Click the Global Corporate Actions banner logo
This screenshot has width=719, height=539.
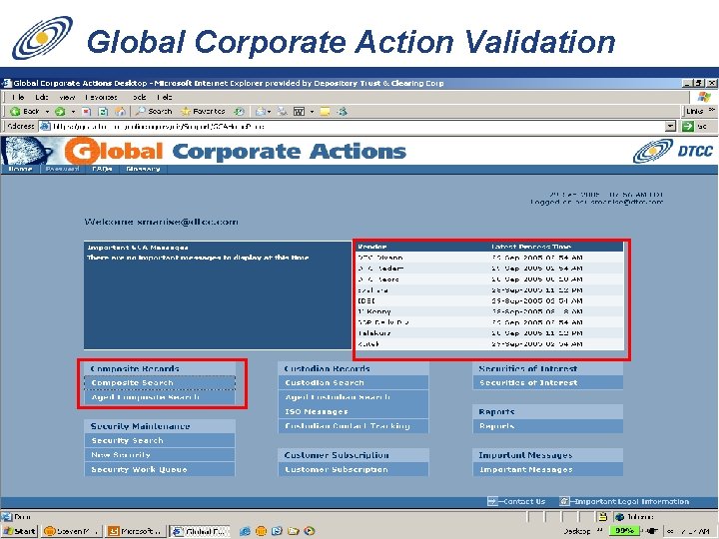tap(236, 151)
